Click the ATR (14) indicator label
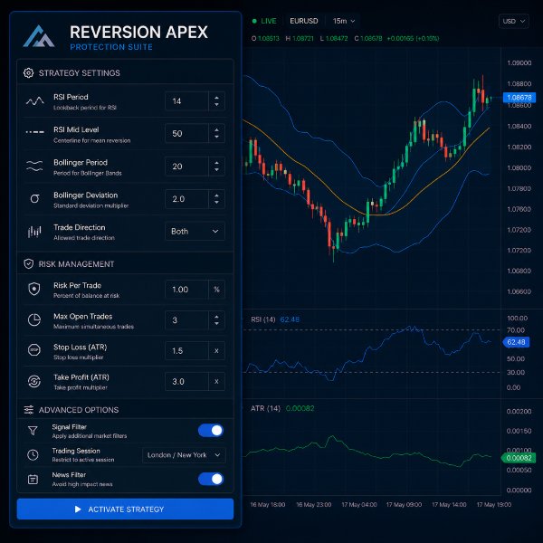 pyautogui.click(x=265, y=408)
